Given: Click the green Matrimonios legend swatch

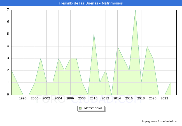Looking at the screenshot, I should (80, 108).
